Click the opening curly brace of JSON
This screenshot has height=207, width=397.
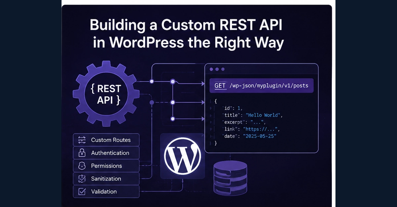216,101
